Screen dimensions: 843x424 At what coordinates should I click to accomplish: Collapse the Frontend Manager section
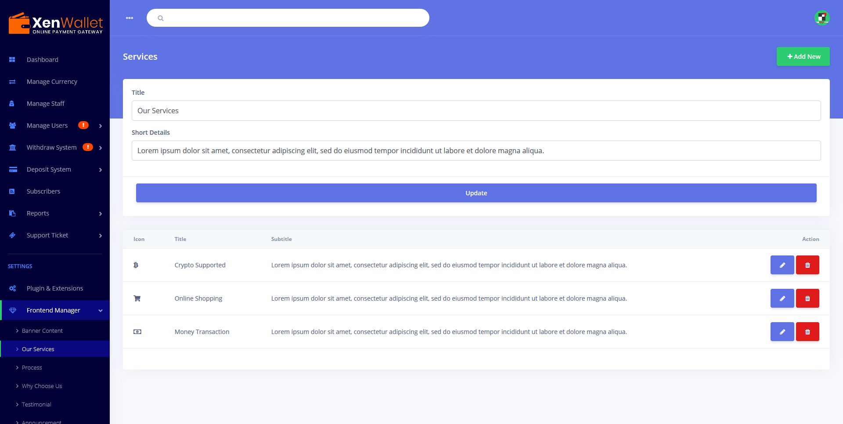click(55, 310)
